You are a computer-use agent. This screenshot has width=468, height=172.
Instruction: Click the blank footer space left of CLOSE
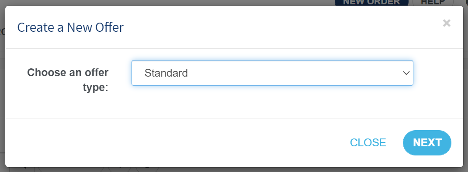tap(176, 142)
